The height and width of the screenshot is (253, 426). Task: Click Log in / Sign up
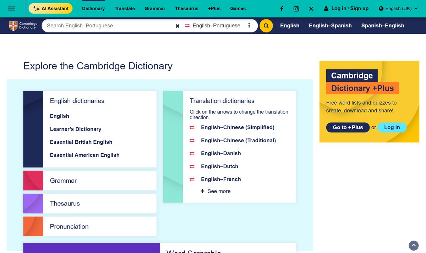tap(346, 9)
